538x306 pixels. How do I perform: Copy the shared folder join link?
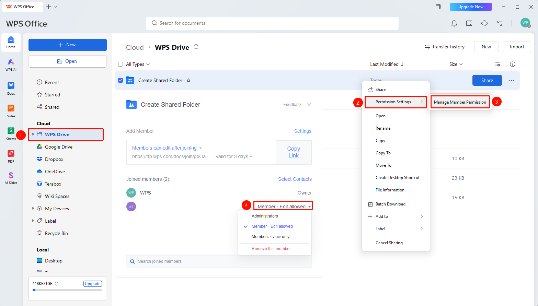294,152
